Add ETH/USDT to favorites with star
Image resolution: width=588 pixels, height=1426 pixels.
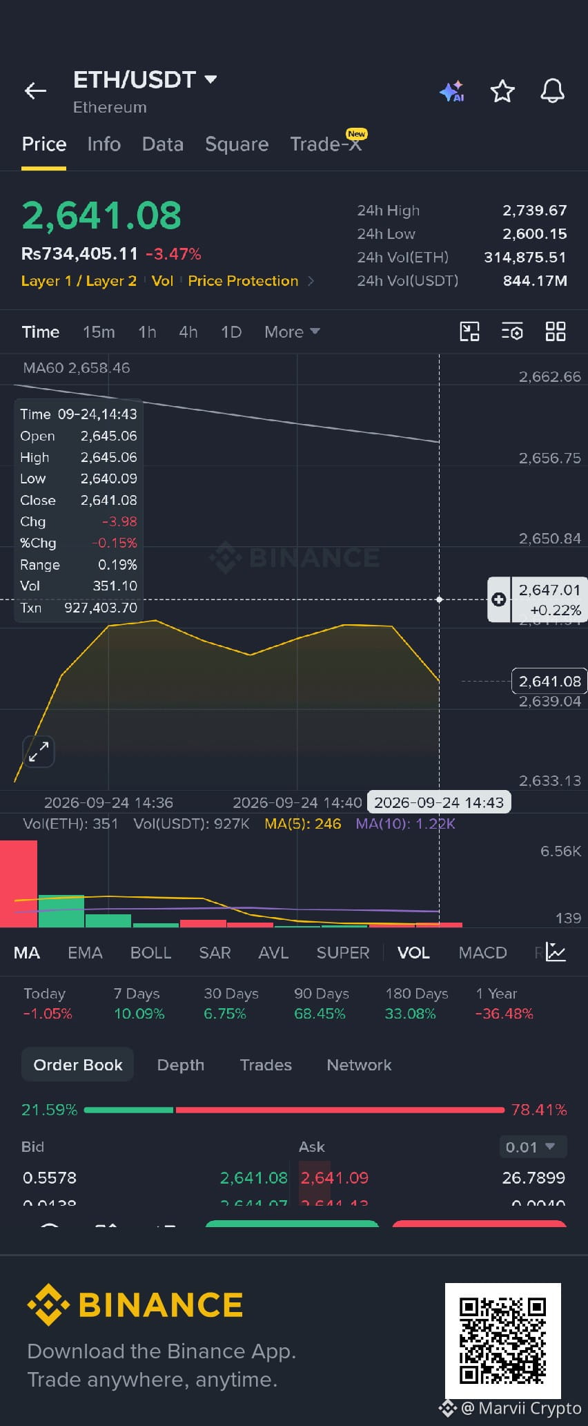[502, 91]
